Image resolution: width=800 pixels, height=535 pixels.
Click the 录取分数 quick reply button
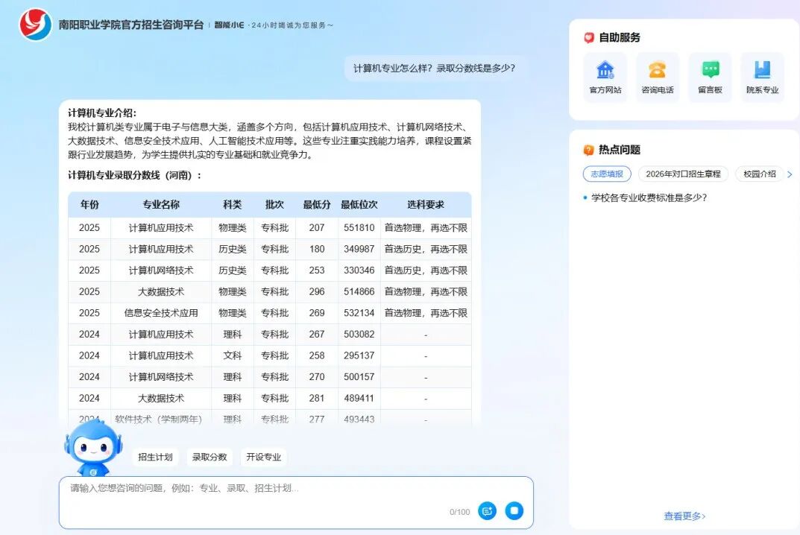tap(210, 457)
